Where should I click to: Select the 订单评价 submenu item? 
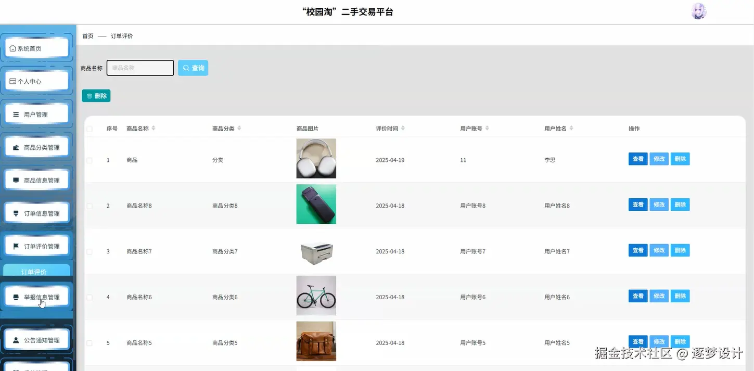[36, 271]
